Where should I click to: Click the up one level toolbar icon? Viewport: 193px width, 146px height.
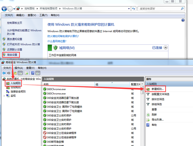(15, 73)
